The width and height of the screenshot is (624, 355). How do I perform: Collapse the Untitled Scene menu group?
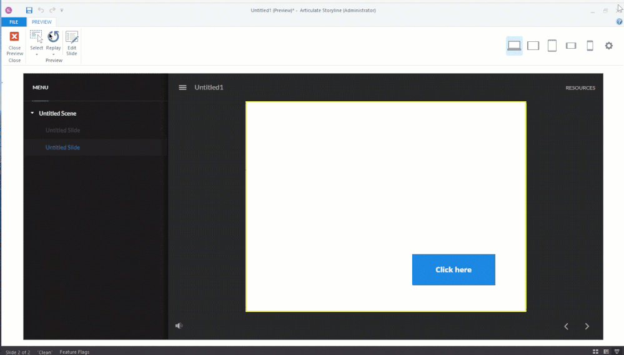click(32, 113)
